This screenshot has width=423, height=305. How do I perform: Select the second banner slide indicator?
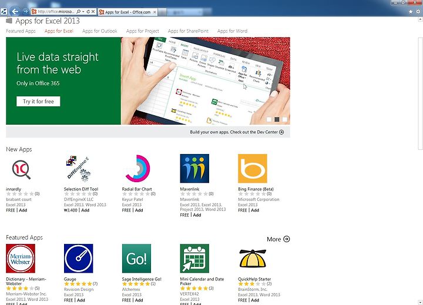[x=277, y=119]
